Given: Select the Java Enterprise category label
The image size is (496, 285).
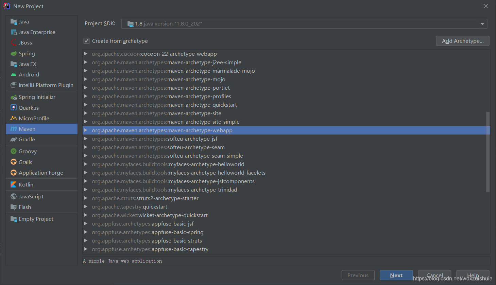Looking at the screenshot, I should (x=37, y=32).
